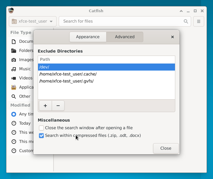This screenshot has width=213, height=179.
Task: Select the Images camera icon
Action: [x=14, y=60]
